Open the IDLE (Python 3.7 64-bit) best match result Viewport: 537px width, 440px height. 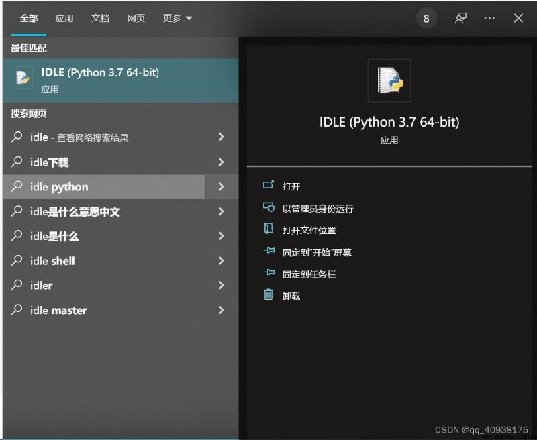pyautogui.click(x=121, y=80)
